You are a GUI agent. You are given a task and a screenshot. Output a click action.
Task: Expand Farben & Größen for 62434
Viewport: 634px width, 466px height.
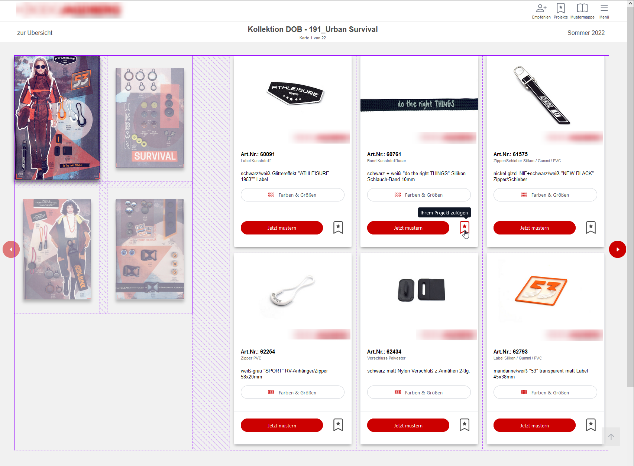[x=419, y=392]
